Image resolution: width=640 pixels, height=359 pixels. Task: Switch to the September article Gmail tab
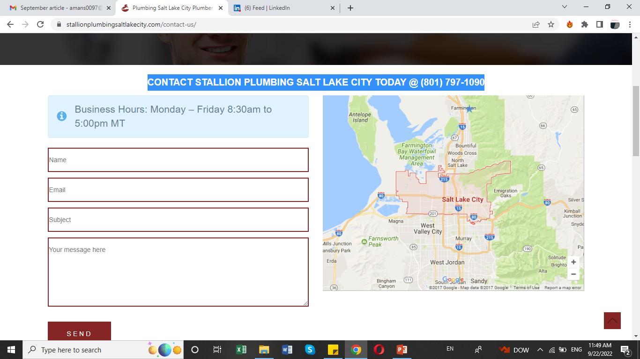tap(61, 8)
